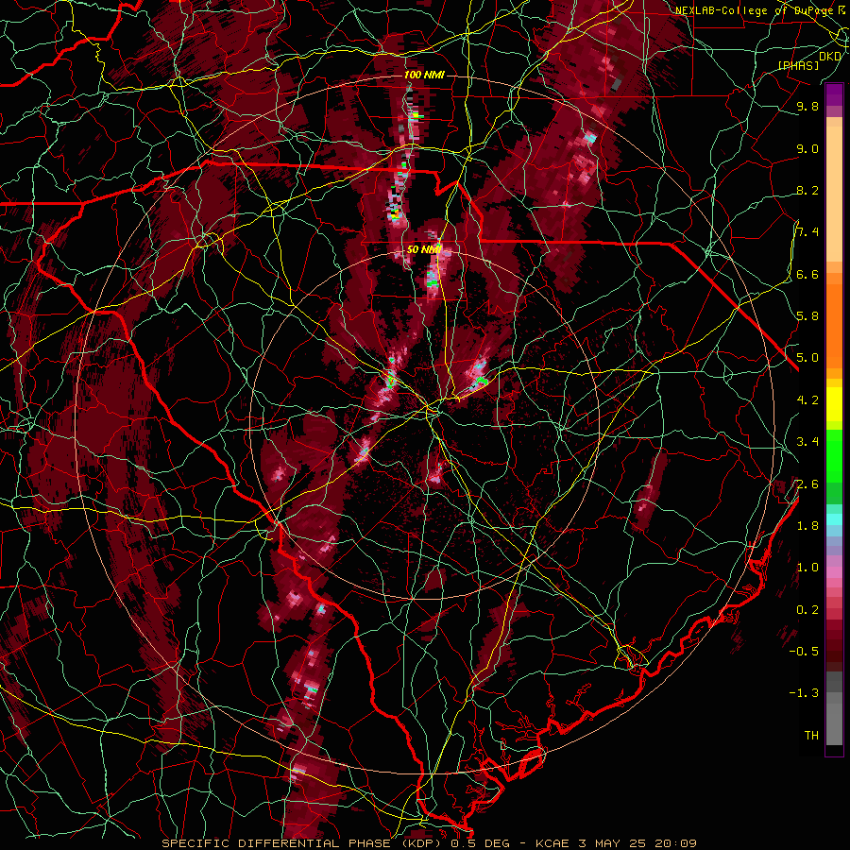Pick the solid orange segment of the color bar
Screen dimensions: 850x850
[834, 325]
